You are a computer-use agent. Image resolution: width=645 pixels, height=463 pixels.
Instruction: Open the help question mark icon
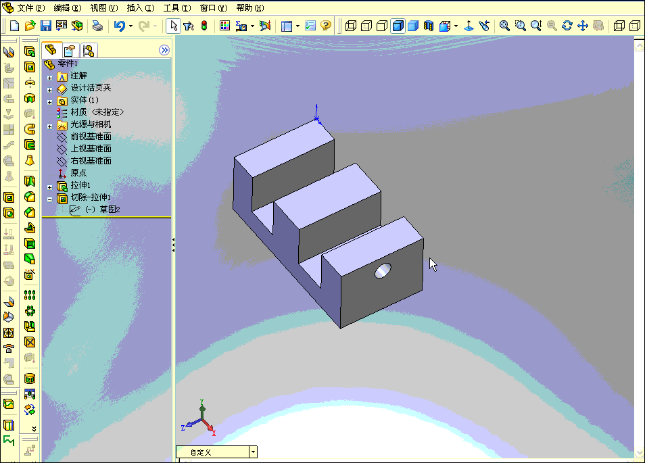click(326, 26)
